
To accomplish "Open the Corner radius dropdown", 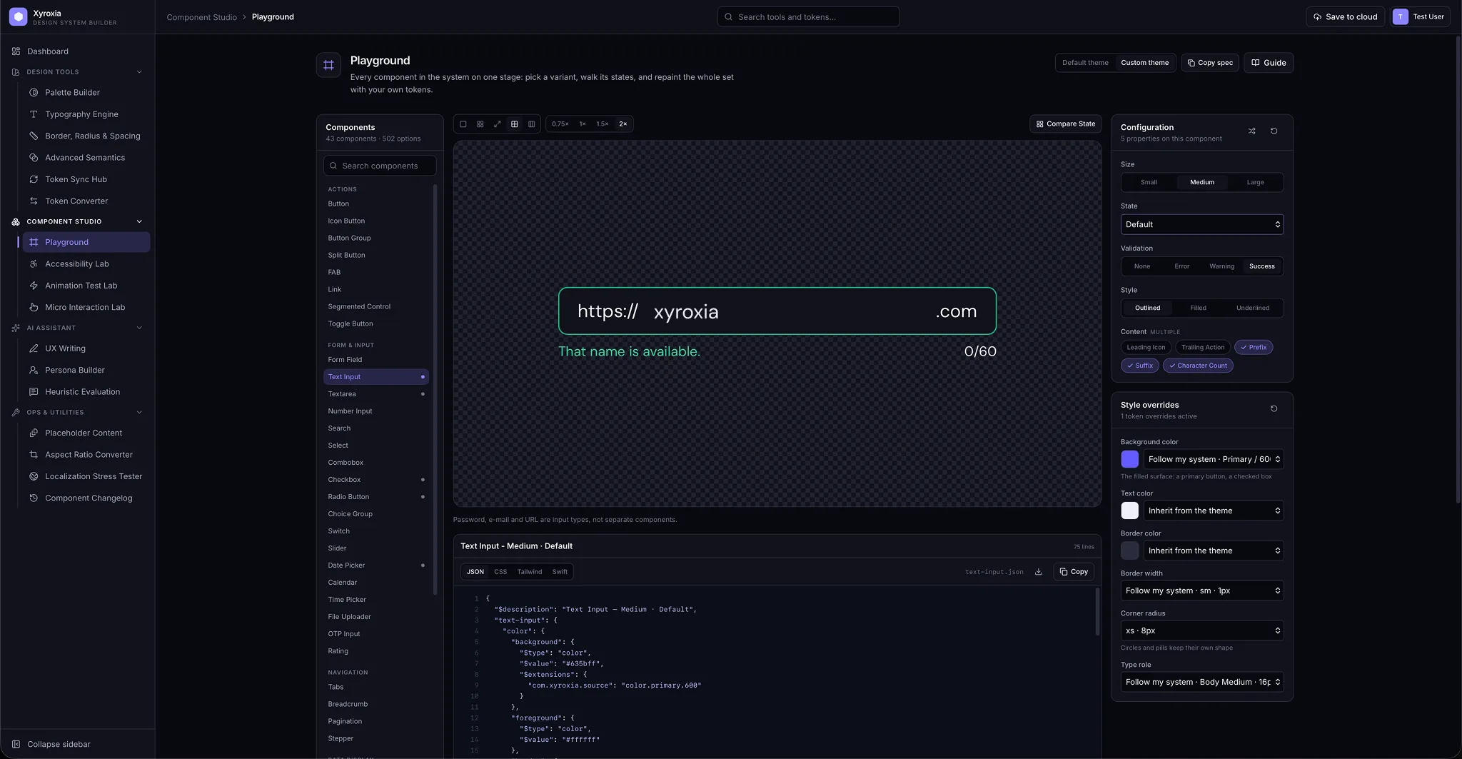I will [1202, 631].
